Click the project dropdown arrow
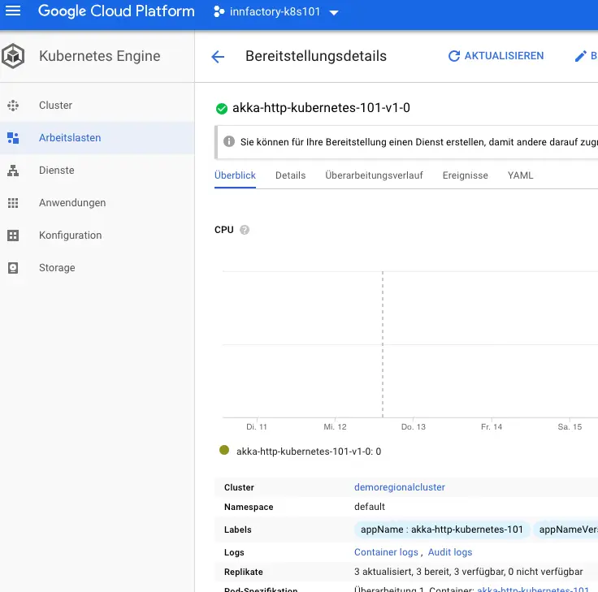Screen dimensions: 598x592 point(334,12)
